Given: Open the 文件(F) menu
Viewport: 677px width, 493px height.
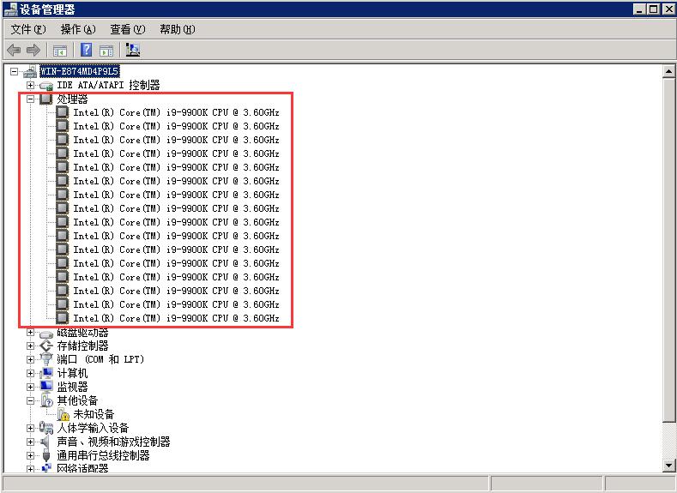Looking at the screenshot, I should click(x=28, y=29).
